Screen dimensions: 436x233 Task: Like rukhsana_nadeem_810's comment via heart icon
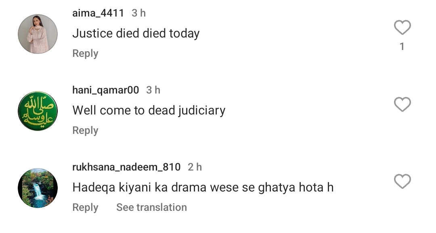[402, 181]
